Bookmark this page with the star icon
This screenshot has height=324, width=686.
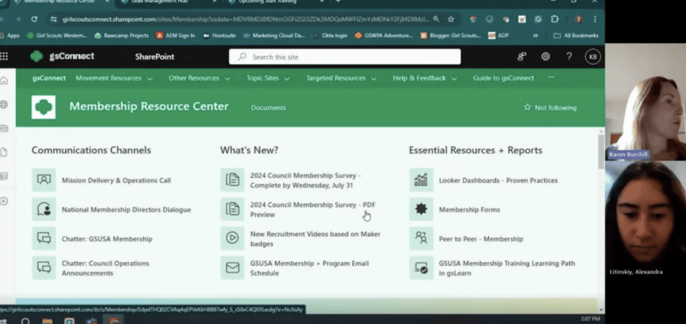pos(451,19)
